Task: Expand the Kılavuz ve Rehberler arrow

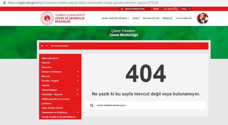Action: (x=78, y=72)
